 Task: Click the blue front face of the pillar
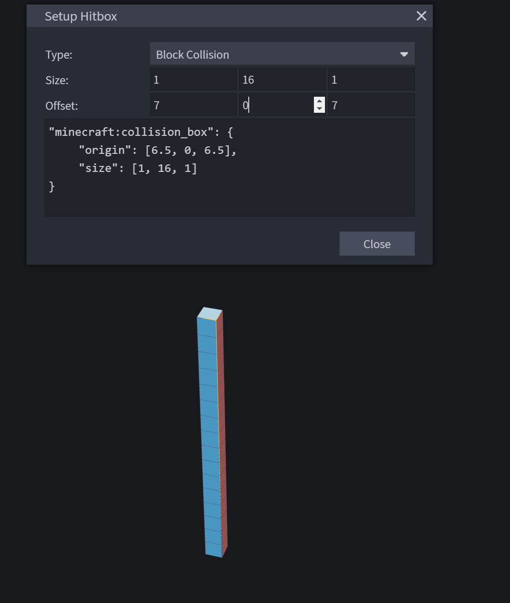click(211, 436)
